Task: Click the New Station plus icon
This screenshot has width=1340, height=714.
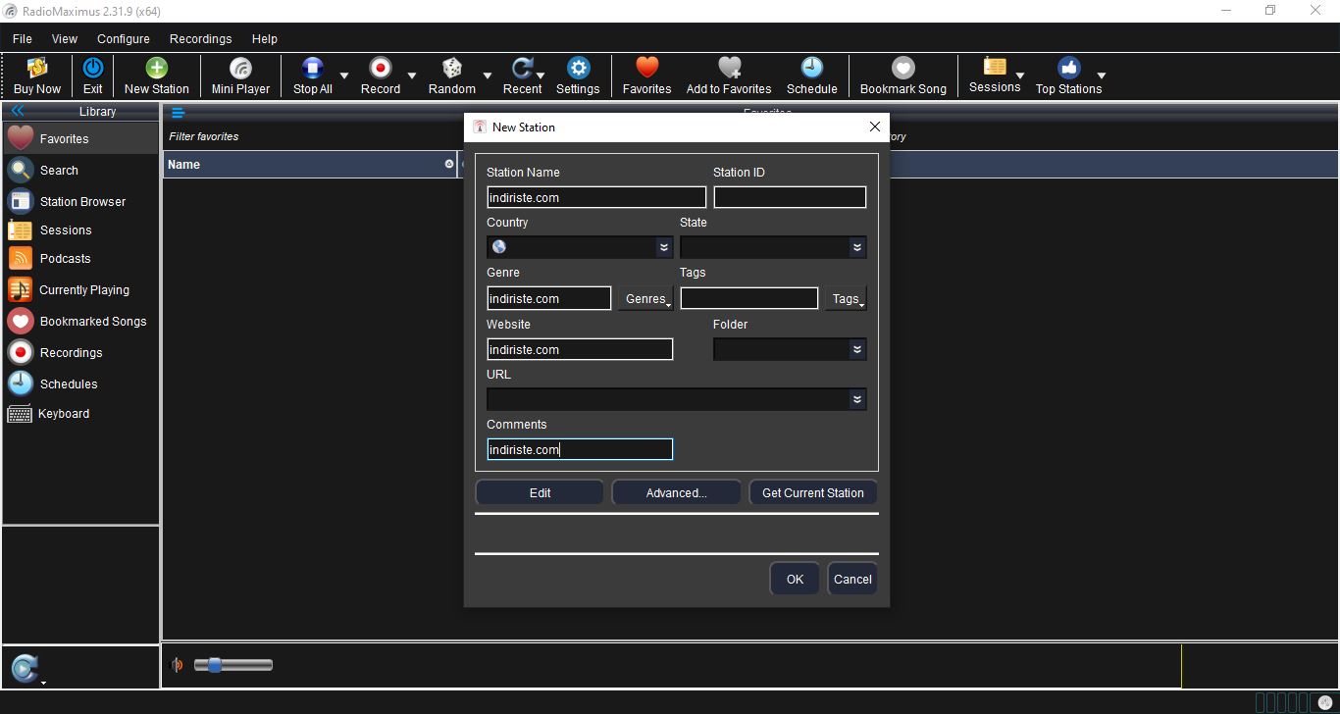Action: 157,68
